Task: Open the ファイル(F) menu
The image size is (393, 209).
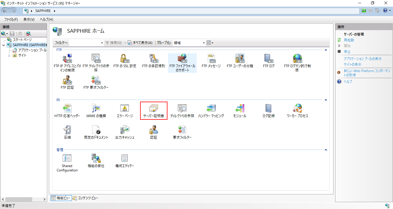Action: click(x=11, y=20)
